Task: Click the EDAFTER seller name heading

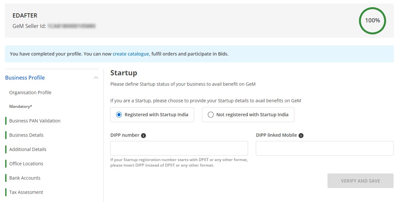Action: coord(25,15)
